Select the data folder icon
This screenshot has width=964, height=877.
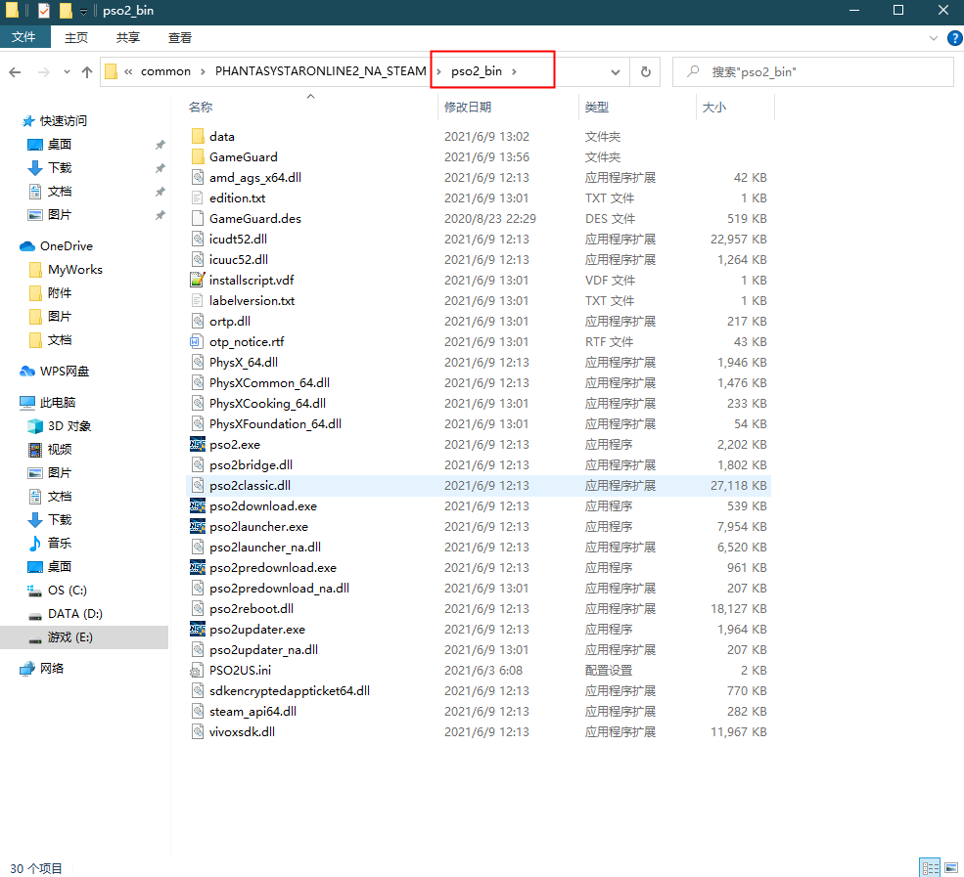coord(198,136)
